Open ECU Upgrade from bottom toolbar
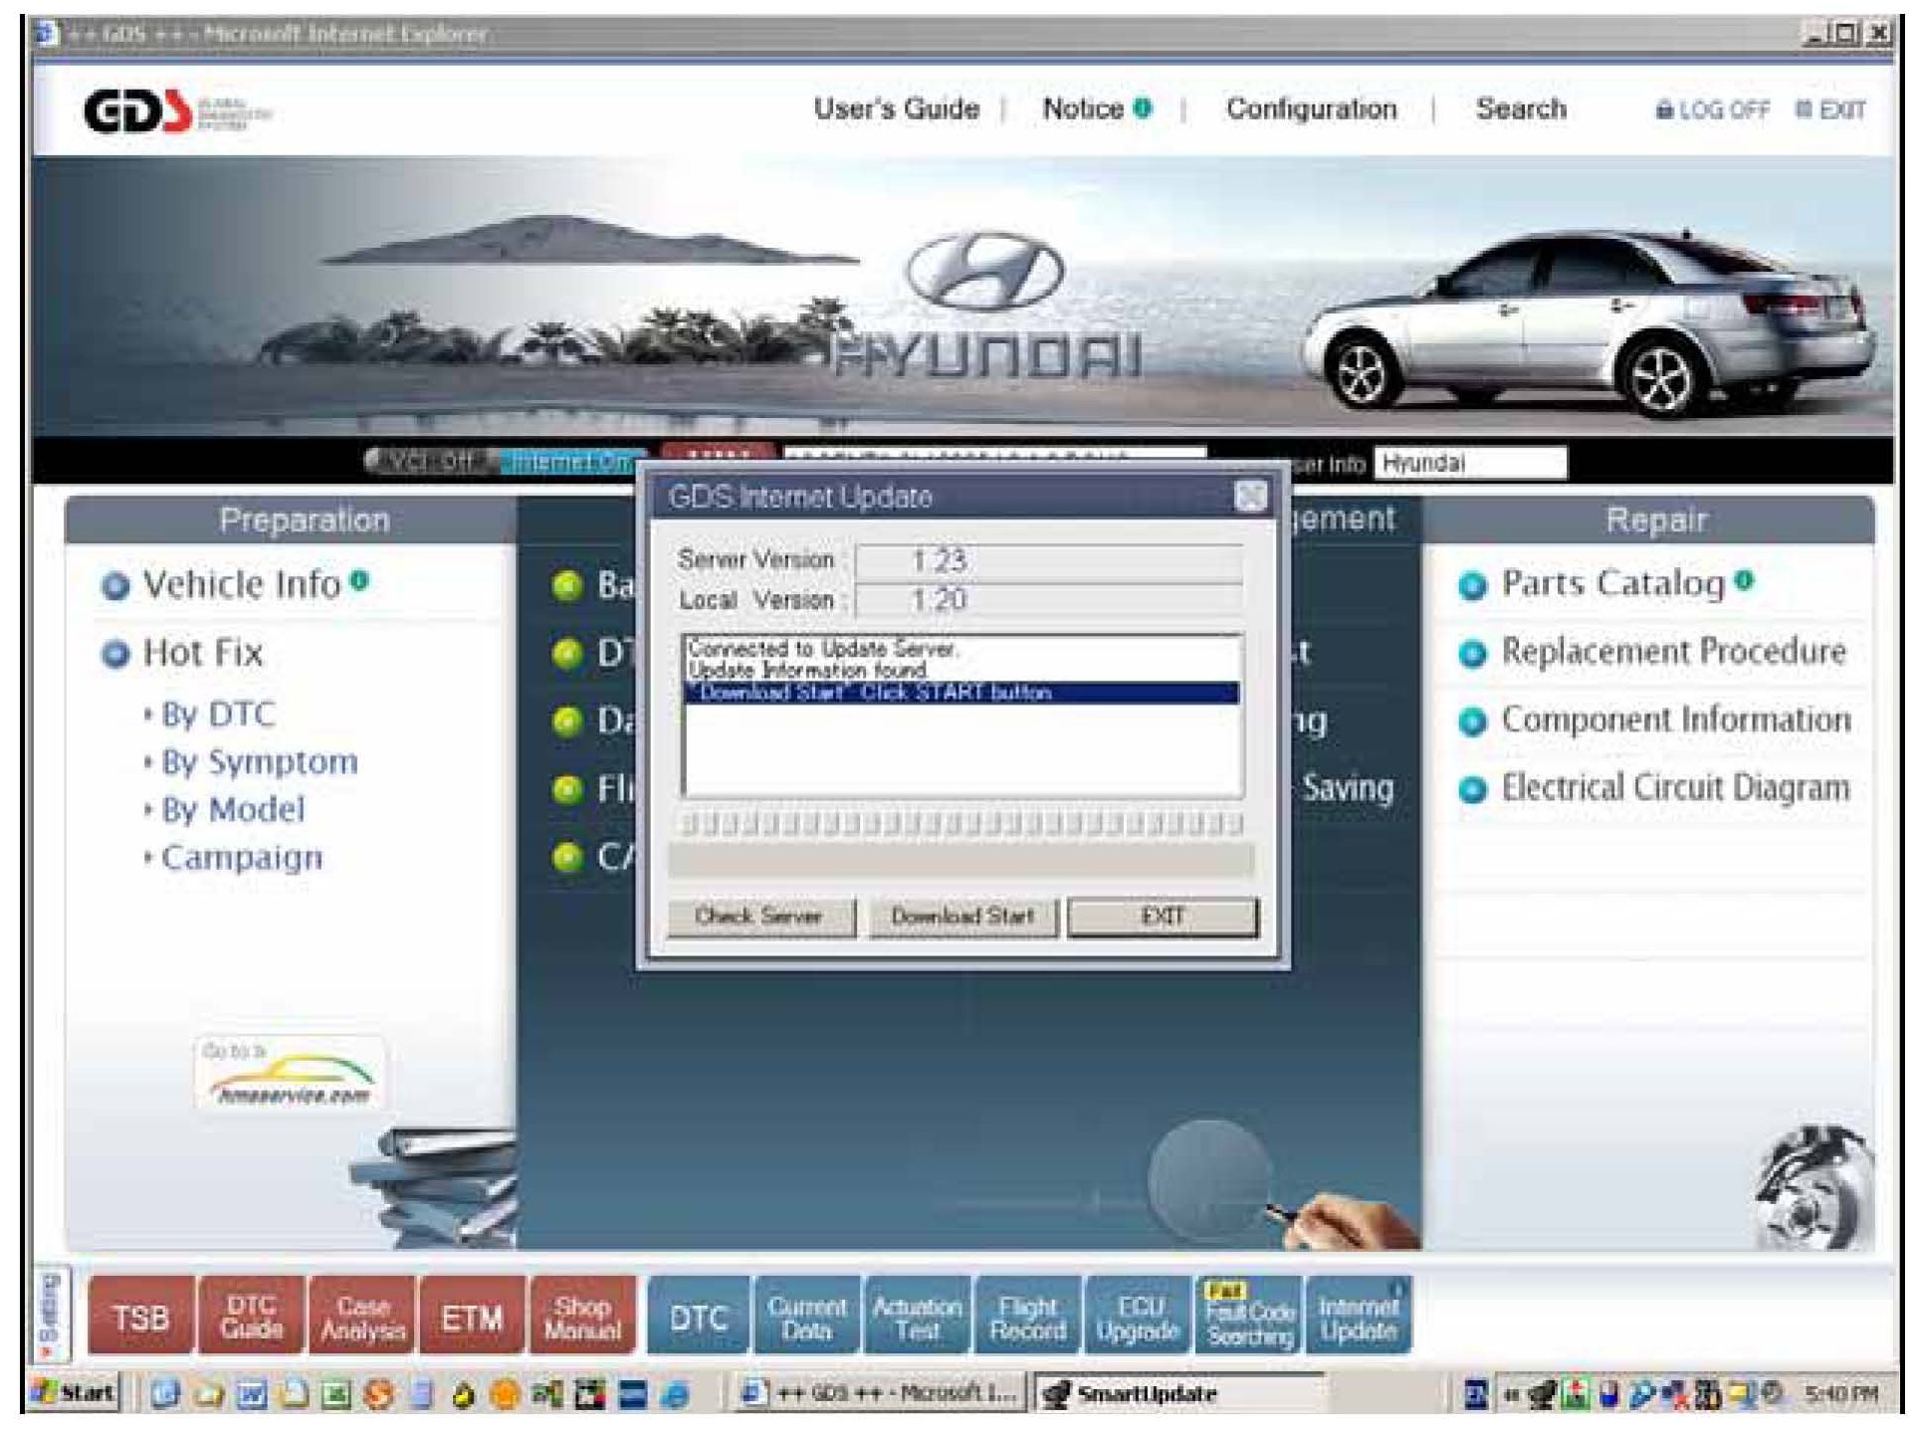 tap(1138, 1318)
